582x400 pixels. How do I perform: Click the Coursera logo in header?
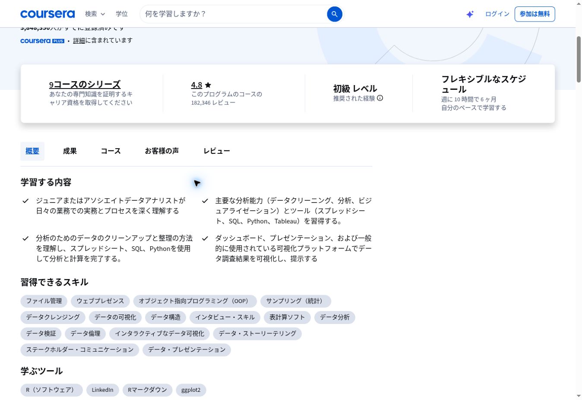47,14
